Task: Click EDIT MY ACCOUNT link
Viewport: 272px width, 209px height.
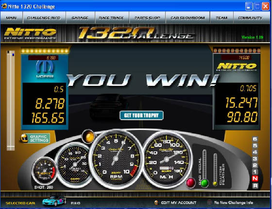Action: 179,203
